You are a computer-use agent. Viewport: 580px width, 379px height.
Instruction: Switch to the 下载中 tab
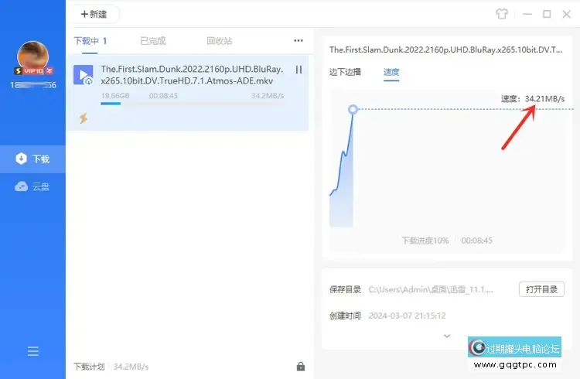90,41
